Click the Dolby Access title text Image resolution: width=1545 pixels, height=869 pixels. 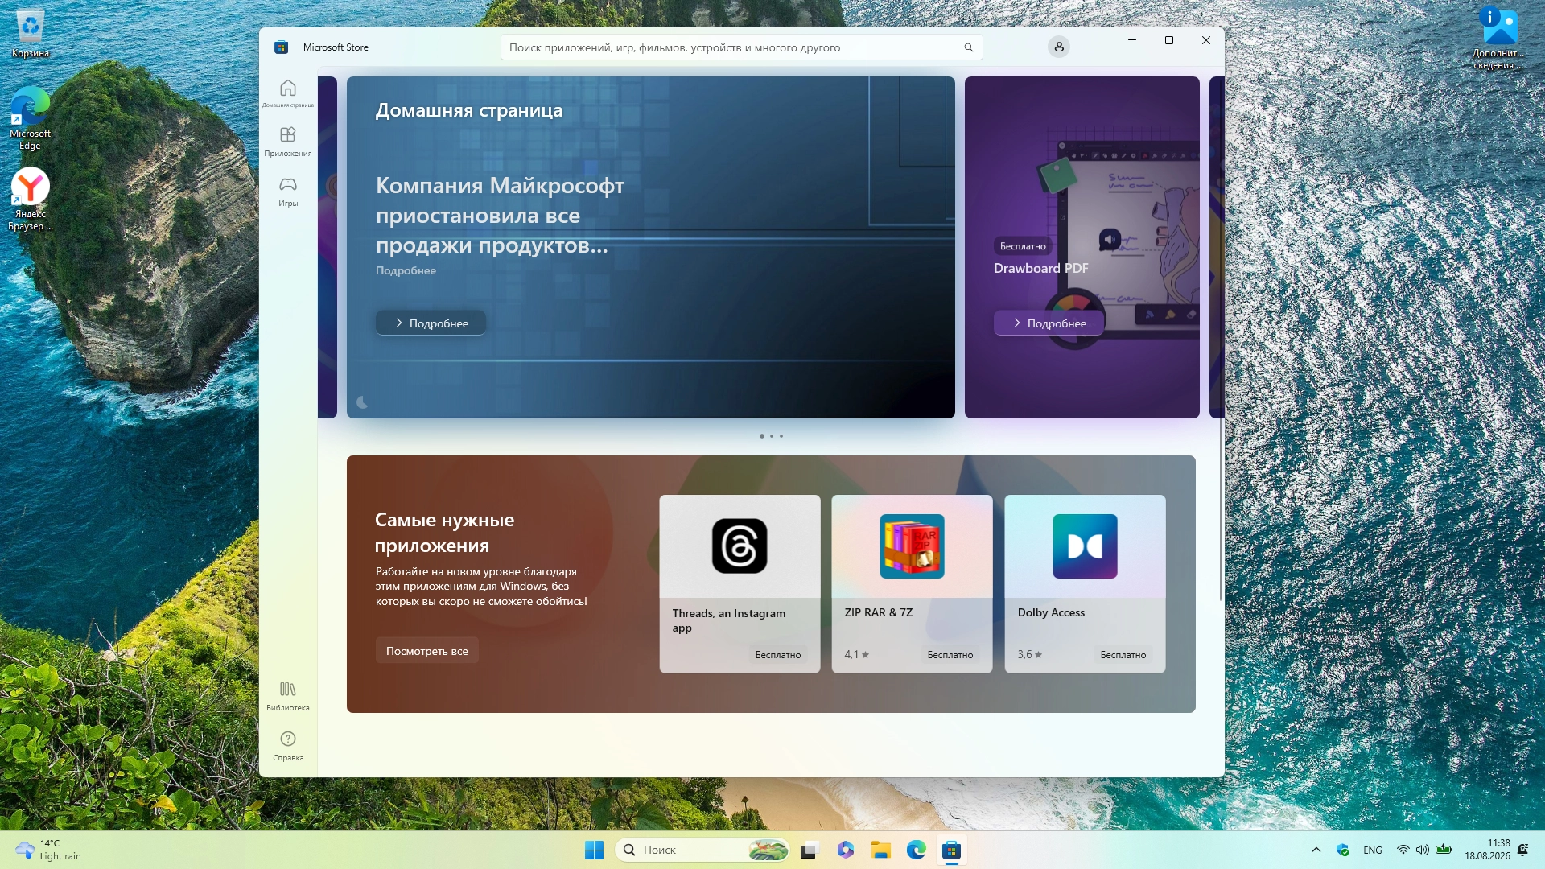1051,612
